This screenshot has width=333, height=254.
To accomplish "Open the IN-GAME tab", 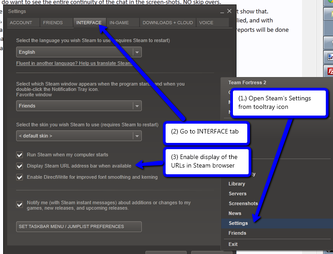I will click(x=123, y=23).
